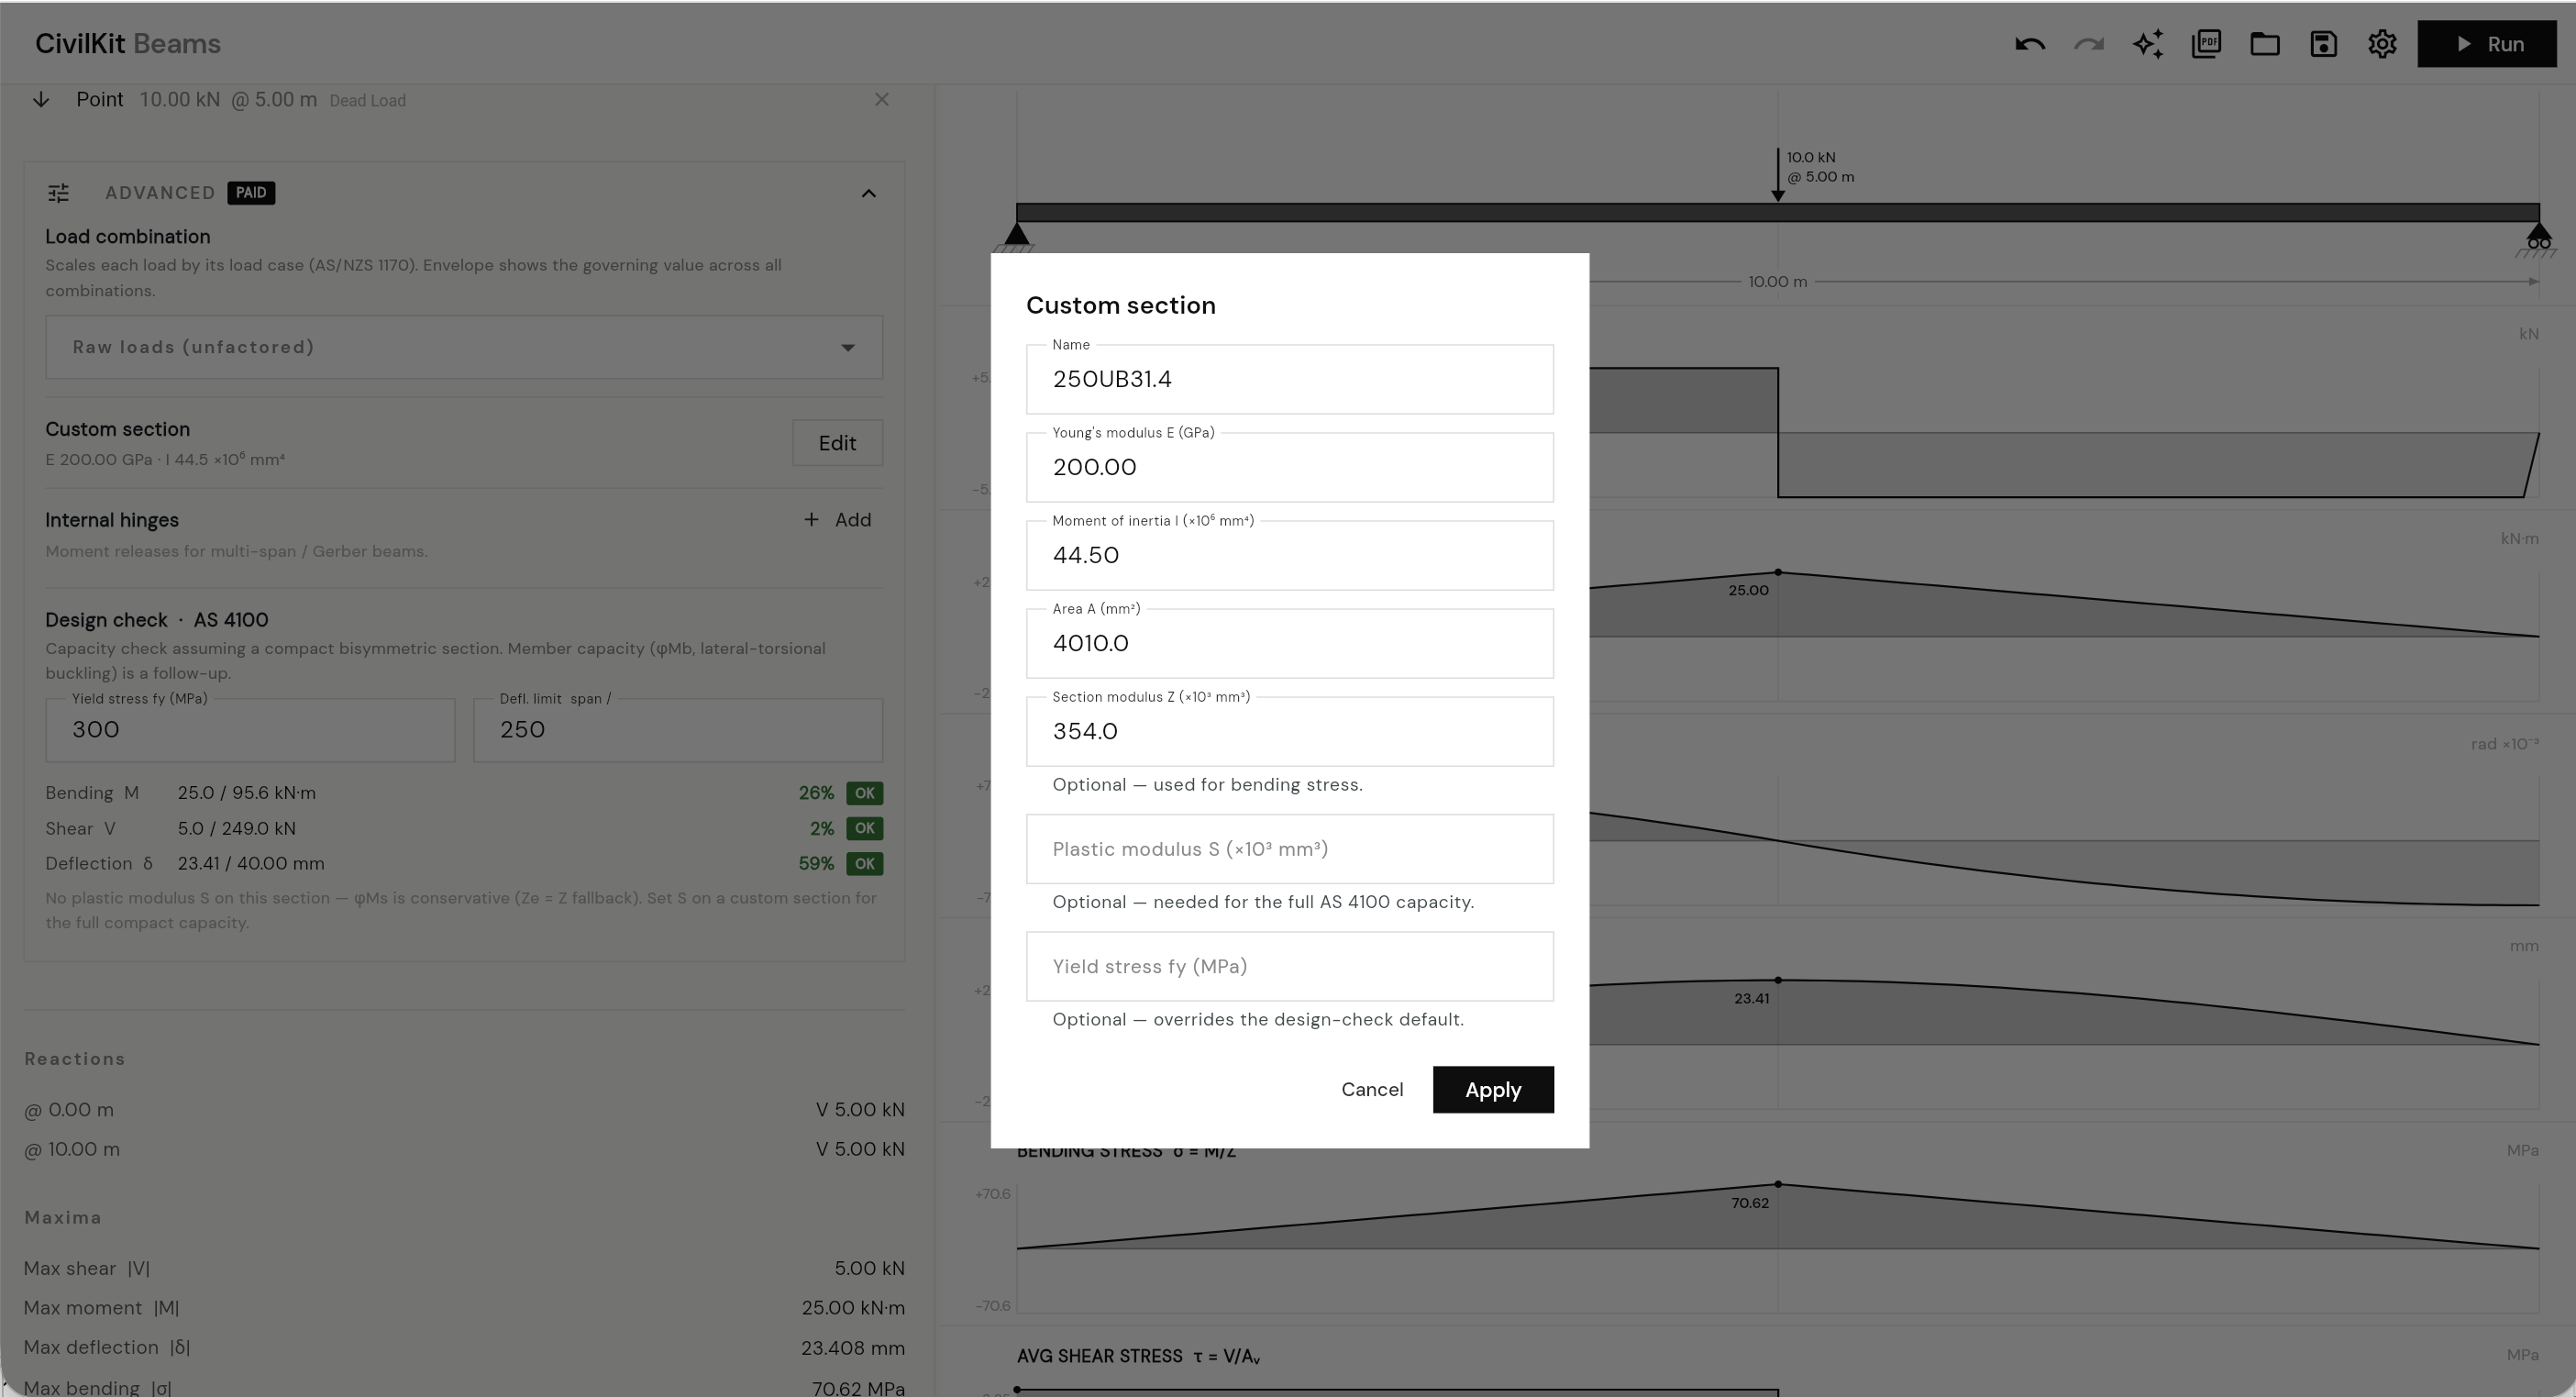Click the point load down-arrow icon

[x=41, y=99]
